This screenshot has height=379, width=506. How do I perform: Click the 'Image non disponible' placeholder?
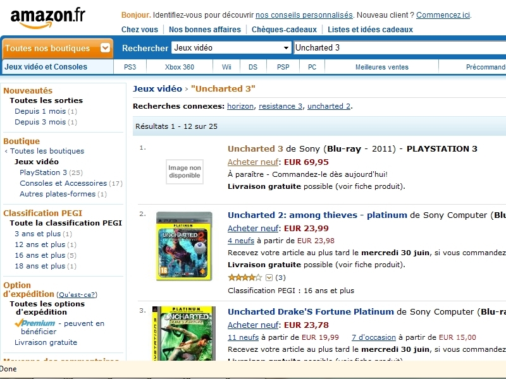(x=185, y=172)
